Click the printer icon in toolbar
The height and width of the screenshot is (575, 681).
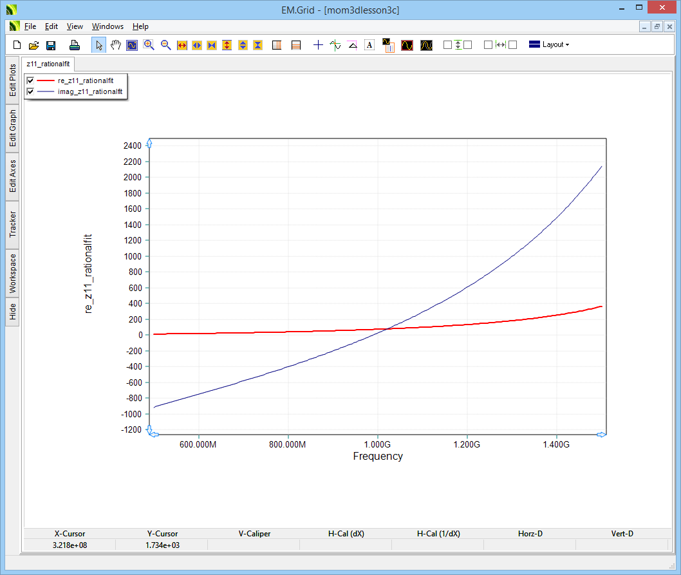(x=75, y=45)
